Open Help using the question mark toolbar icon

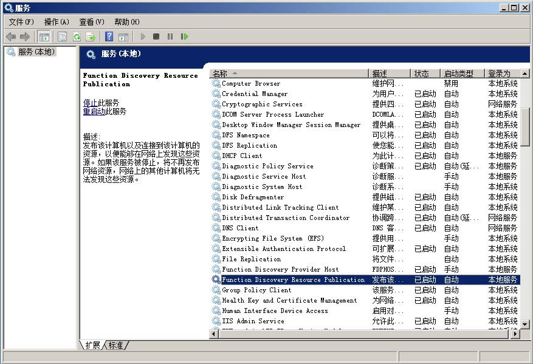[108, 36]
